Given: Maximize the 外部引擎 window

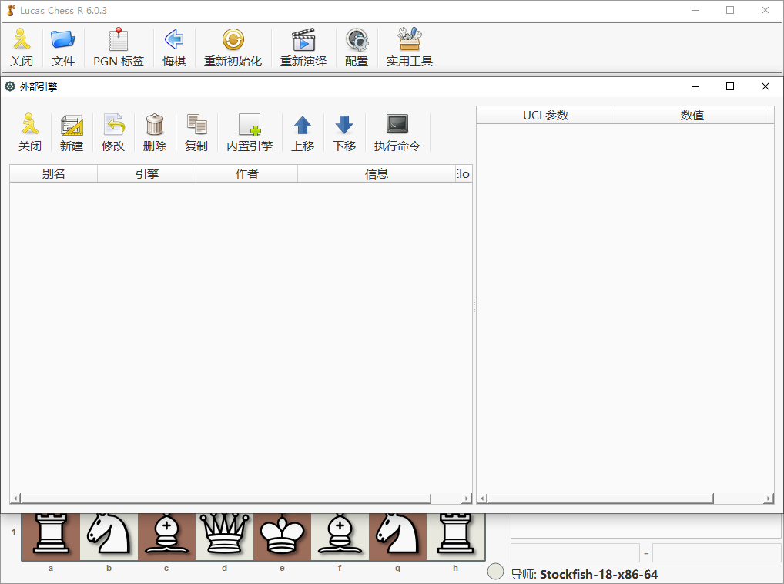Looking at the screenshot, I should click(730, 86).
